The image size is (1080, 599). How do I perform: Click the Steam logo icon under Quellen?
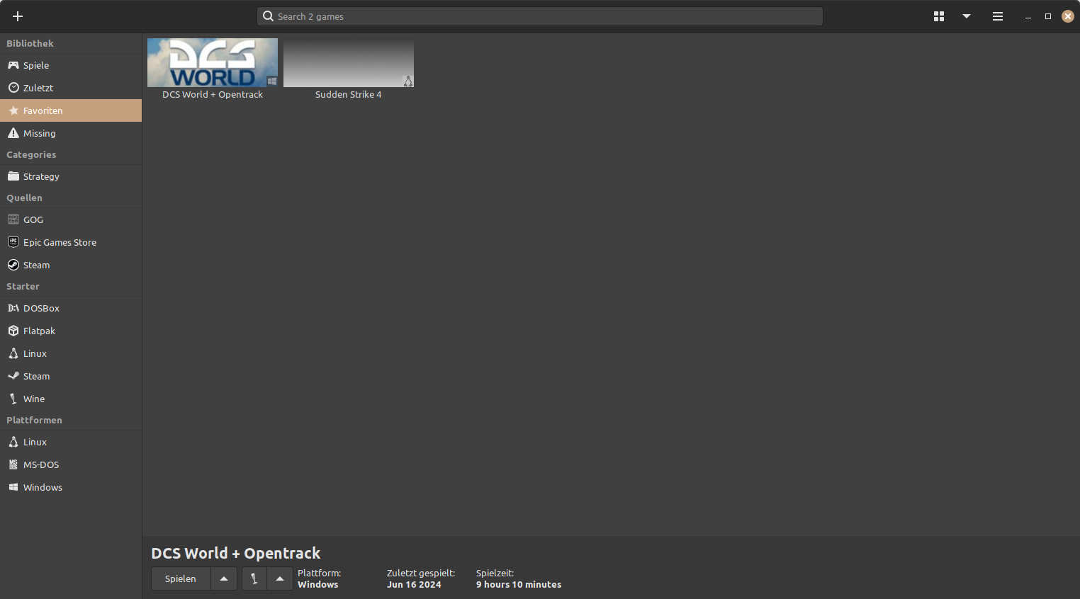pyautogui.click(x=13, y=265)
